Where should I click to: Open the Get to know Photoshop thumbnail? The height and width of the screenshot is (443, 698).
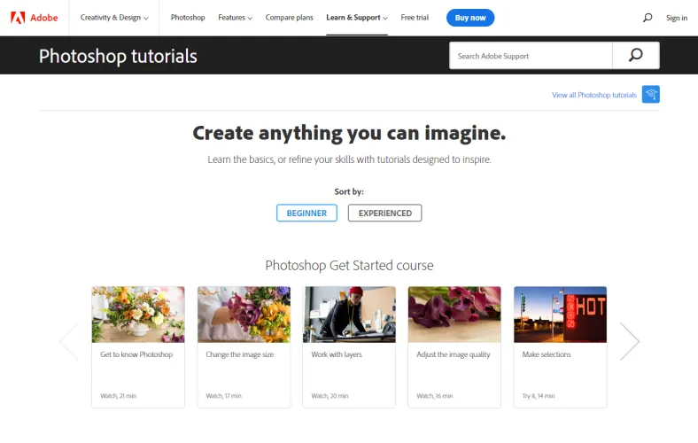coord(138,315)
